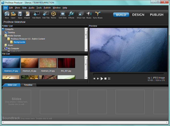Select BG_001.jpg red curtain thumbnail
Screen dimensions: 170x126
pyautogui.click(x=66, y=63)
